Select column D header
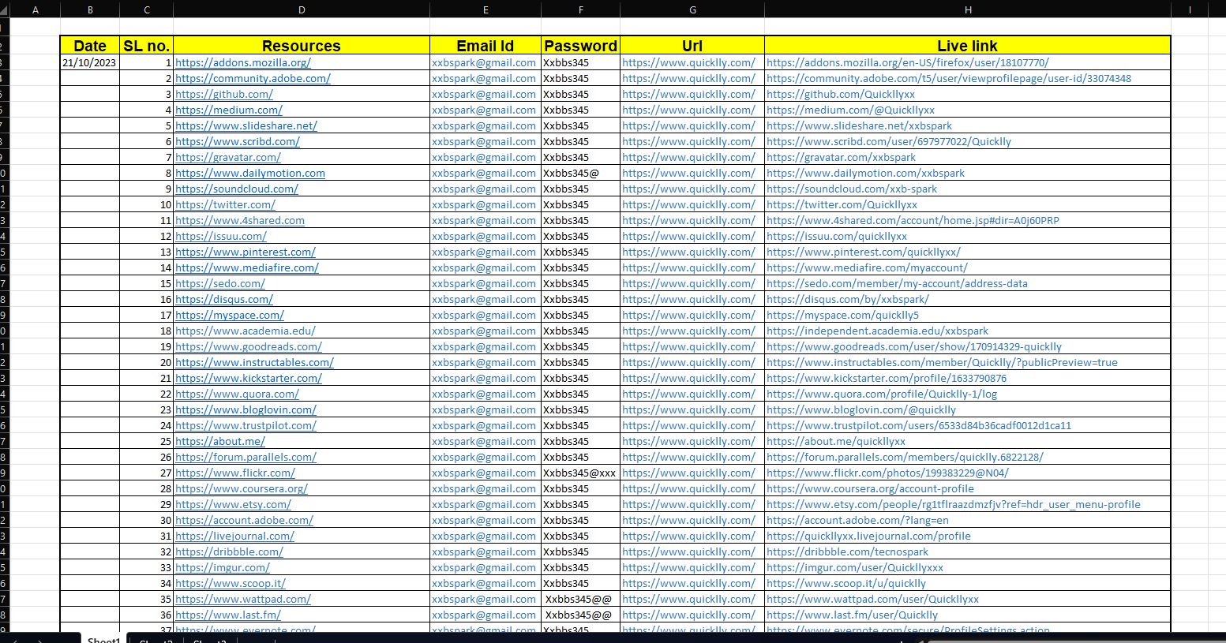 click(302, 9)
